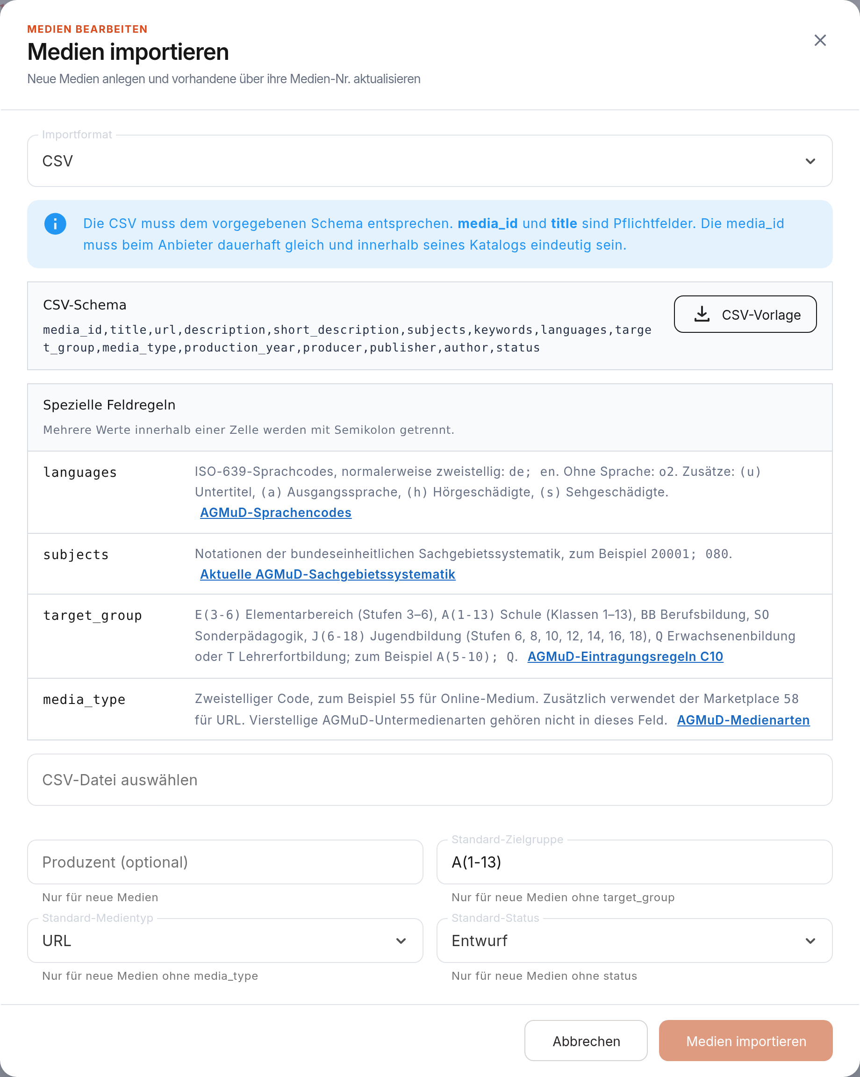Click the Spezielle Feldregeln heading
The image size is (860, 1077).
pos(109,405)
